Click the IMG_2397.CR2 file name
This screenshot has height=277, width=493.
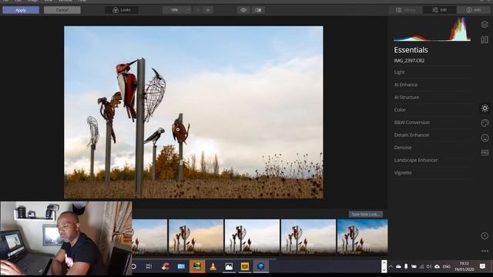(409, 61)
